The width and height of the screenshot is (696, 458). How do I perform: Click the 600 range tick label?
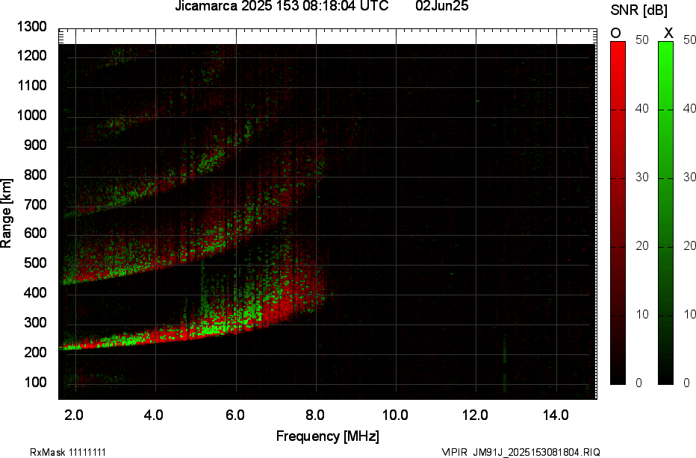[x=35, y=233]
